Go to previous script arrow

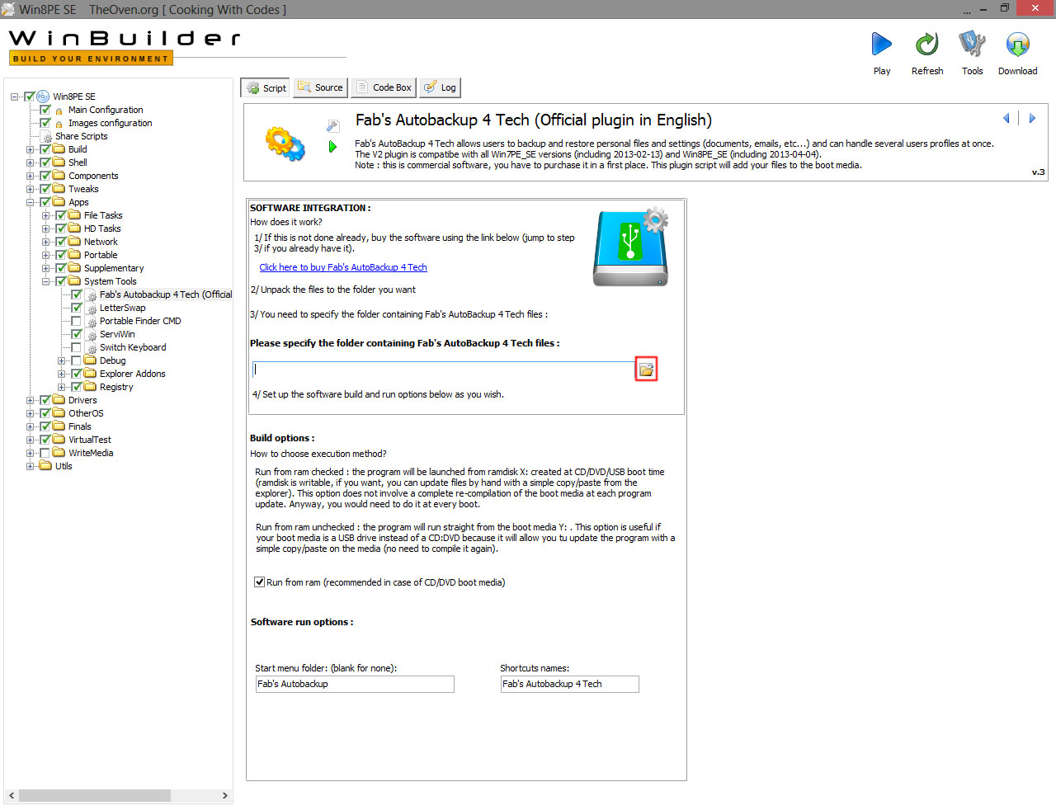[1006, 118]
